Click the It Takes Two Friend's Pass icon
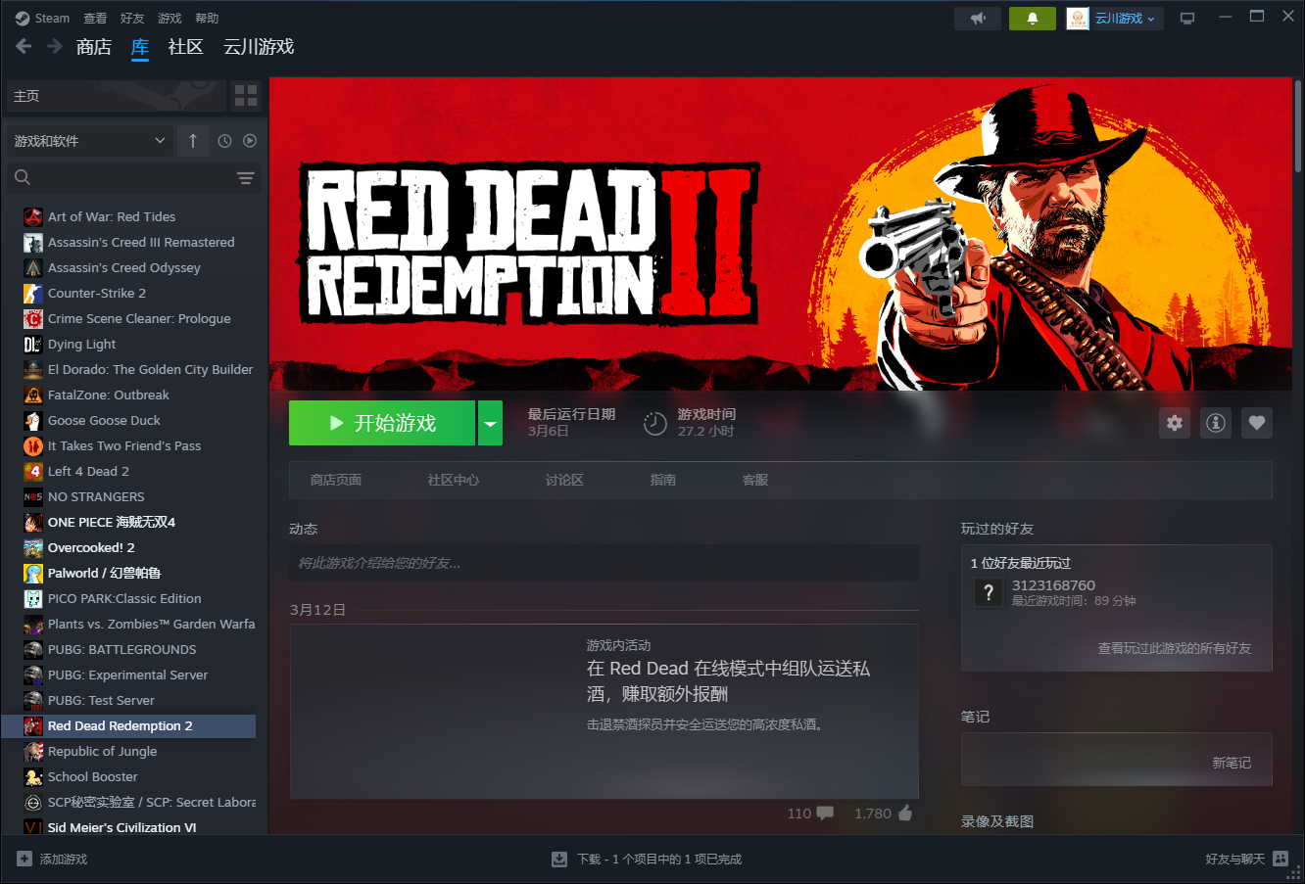The height and width of the screenshot is (884, 1305). point(33,445)
